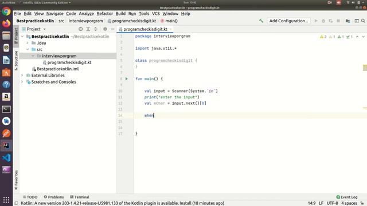Open the Build menu
The width and height of the screenshot is (367, 206).
click(x=120, y=14)
